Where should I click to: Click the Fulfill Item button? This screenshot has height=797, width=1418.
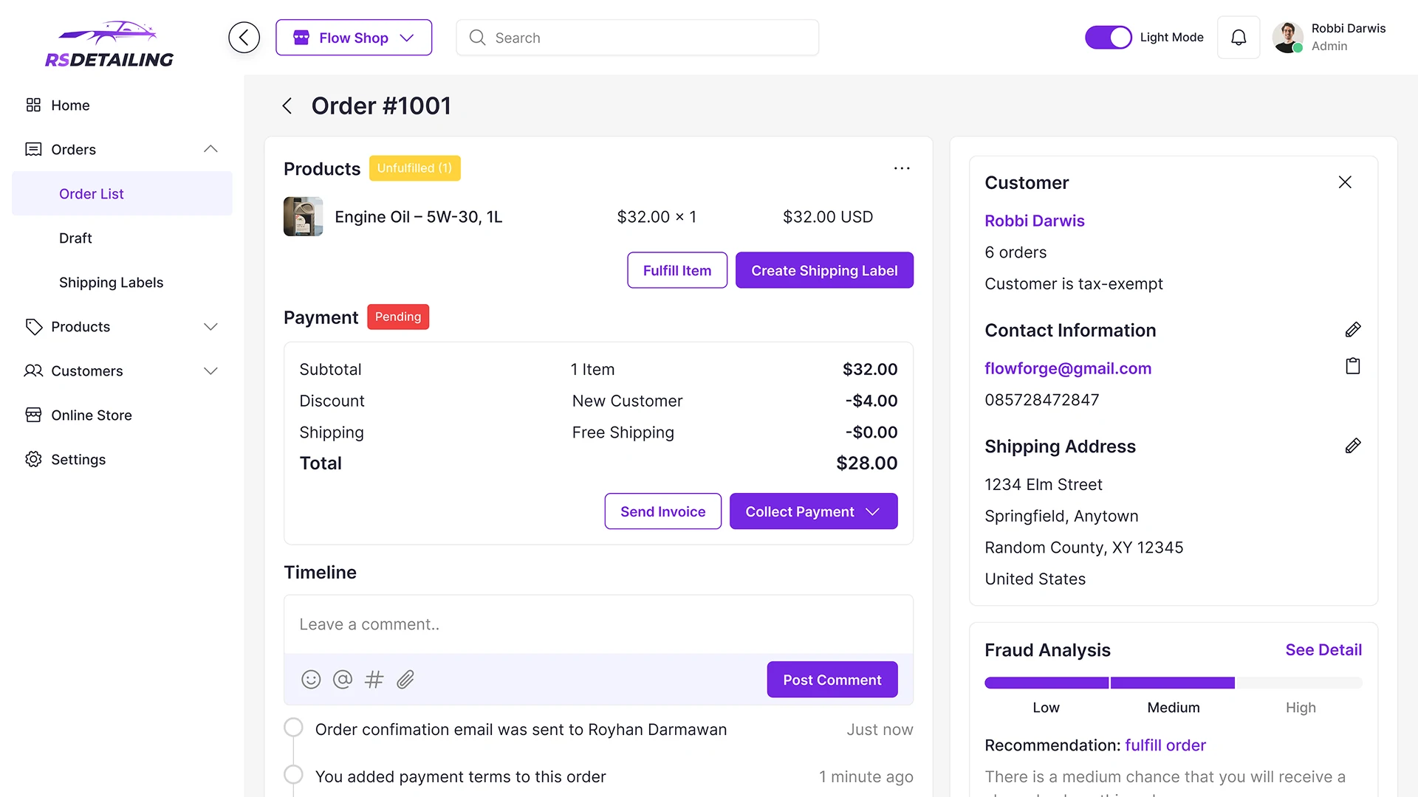click(677, 270)
